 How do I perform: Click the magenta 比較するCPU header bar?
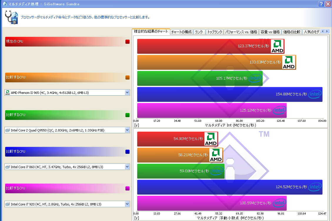(67, 188)
